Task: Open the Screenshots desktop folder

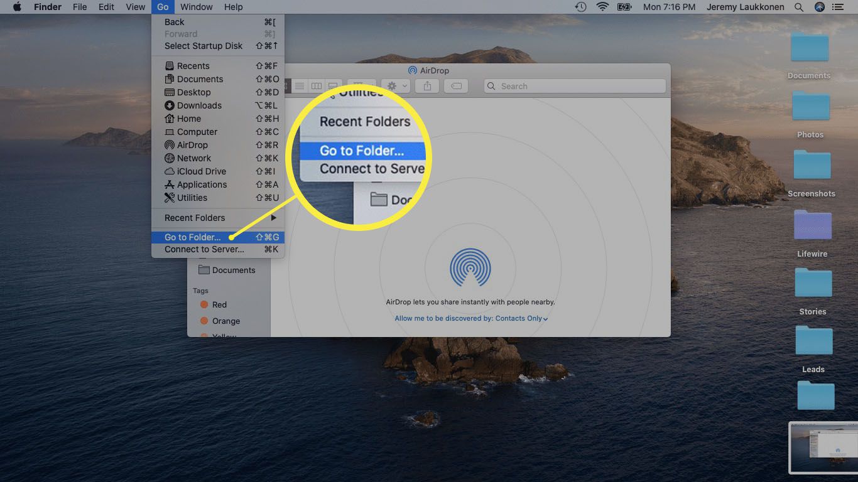Action: pyautogui.click(x=812, y=166)
